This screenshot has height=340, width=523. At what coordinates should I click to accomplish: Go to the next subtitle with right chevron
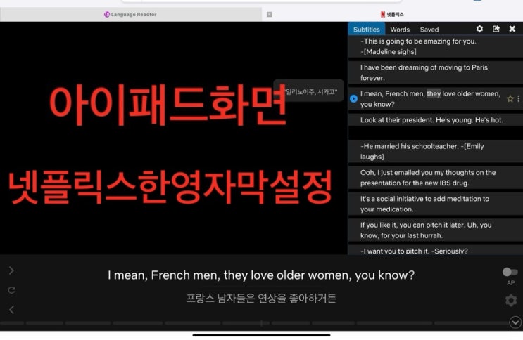(x=11, y=270)
